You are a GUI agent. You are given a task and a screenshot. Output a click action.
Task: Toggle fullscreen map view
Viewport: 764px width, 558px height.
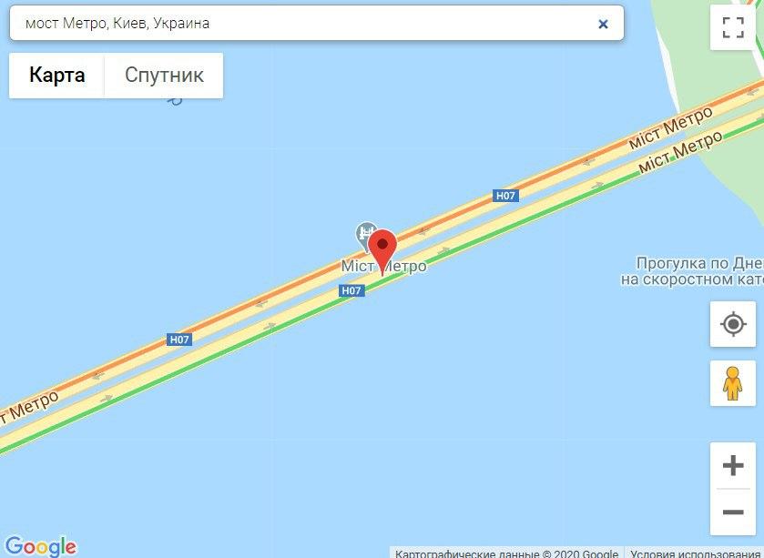pos(733,27)
